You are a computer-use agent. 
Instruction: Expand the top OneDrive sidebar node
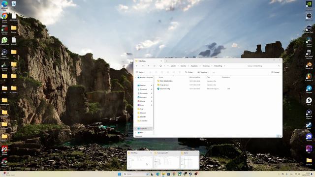136,78
